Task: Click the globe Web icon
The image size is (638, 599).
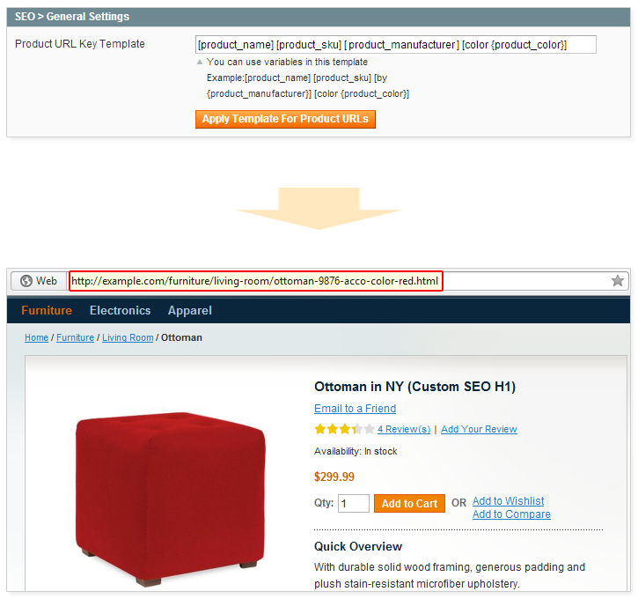Action: (x=26, y=281)
